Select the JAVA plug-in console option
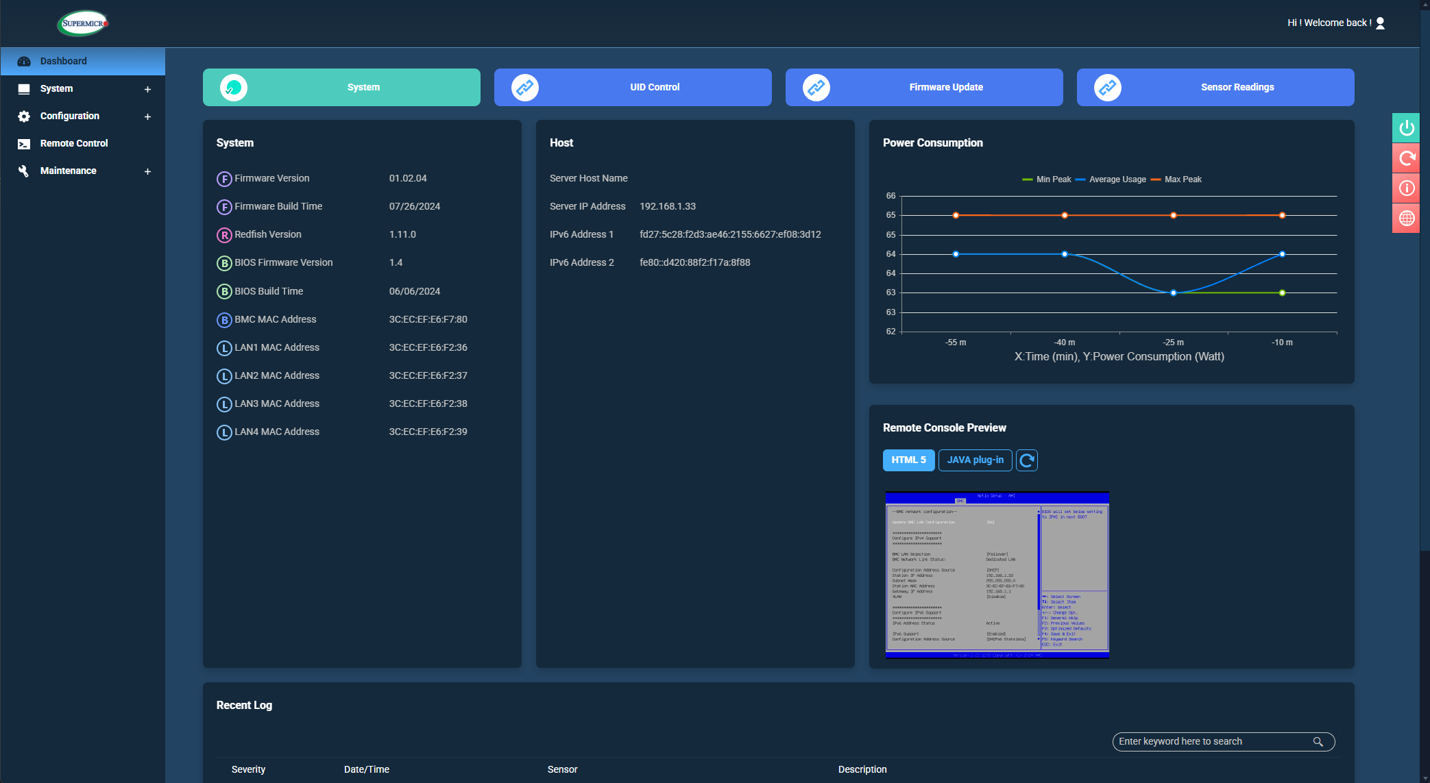The width and height of the screenshot is (1430, 783). click(975, 460)
